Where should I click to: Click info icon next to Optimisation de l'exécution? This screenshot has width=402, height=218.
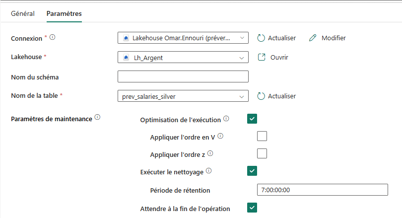(226, 119)
